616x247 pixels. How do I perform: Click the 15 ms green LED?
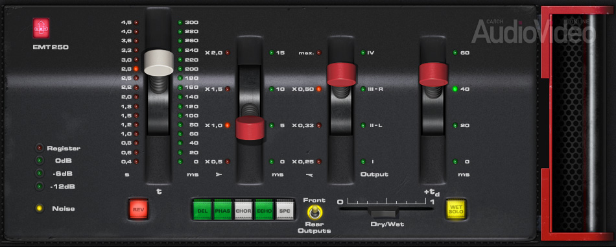point(272,53)
